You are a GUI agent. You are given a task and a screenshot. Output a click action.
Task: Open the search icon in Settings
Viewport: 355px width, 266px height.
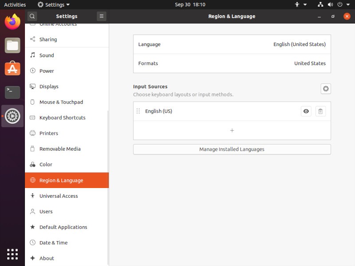coord(32,16)
